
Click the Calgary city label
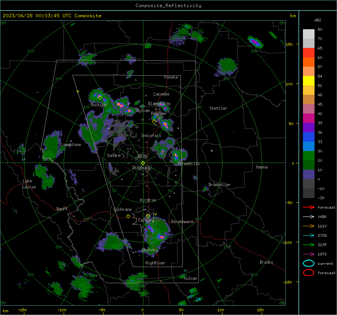146,220
